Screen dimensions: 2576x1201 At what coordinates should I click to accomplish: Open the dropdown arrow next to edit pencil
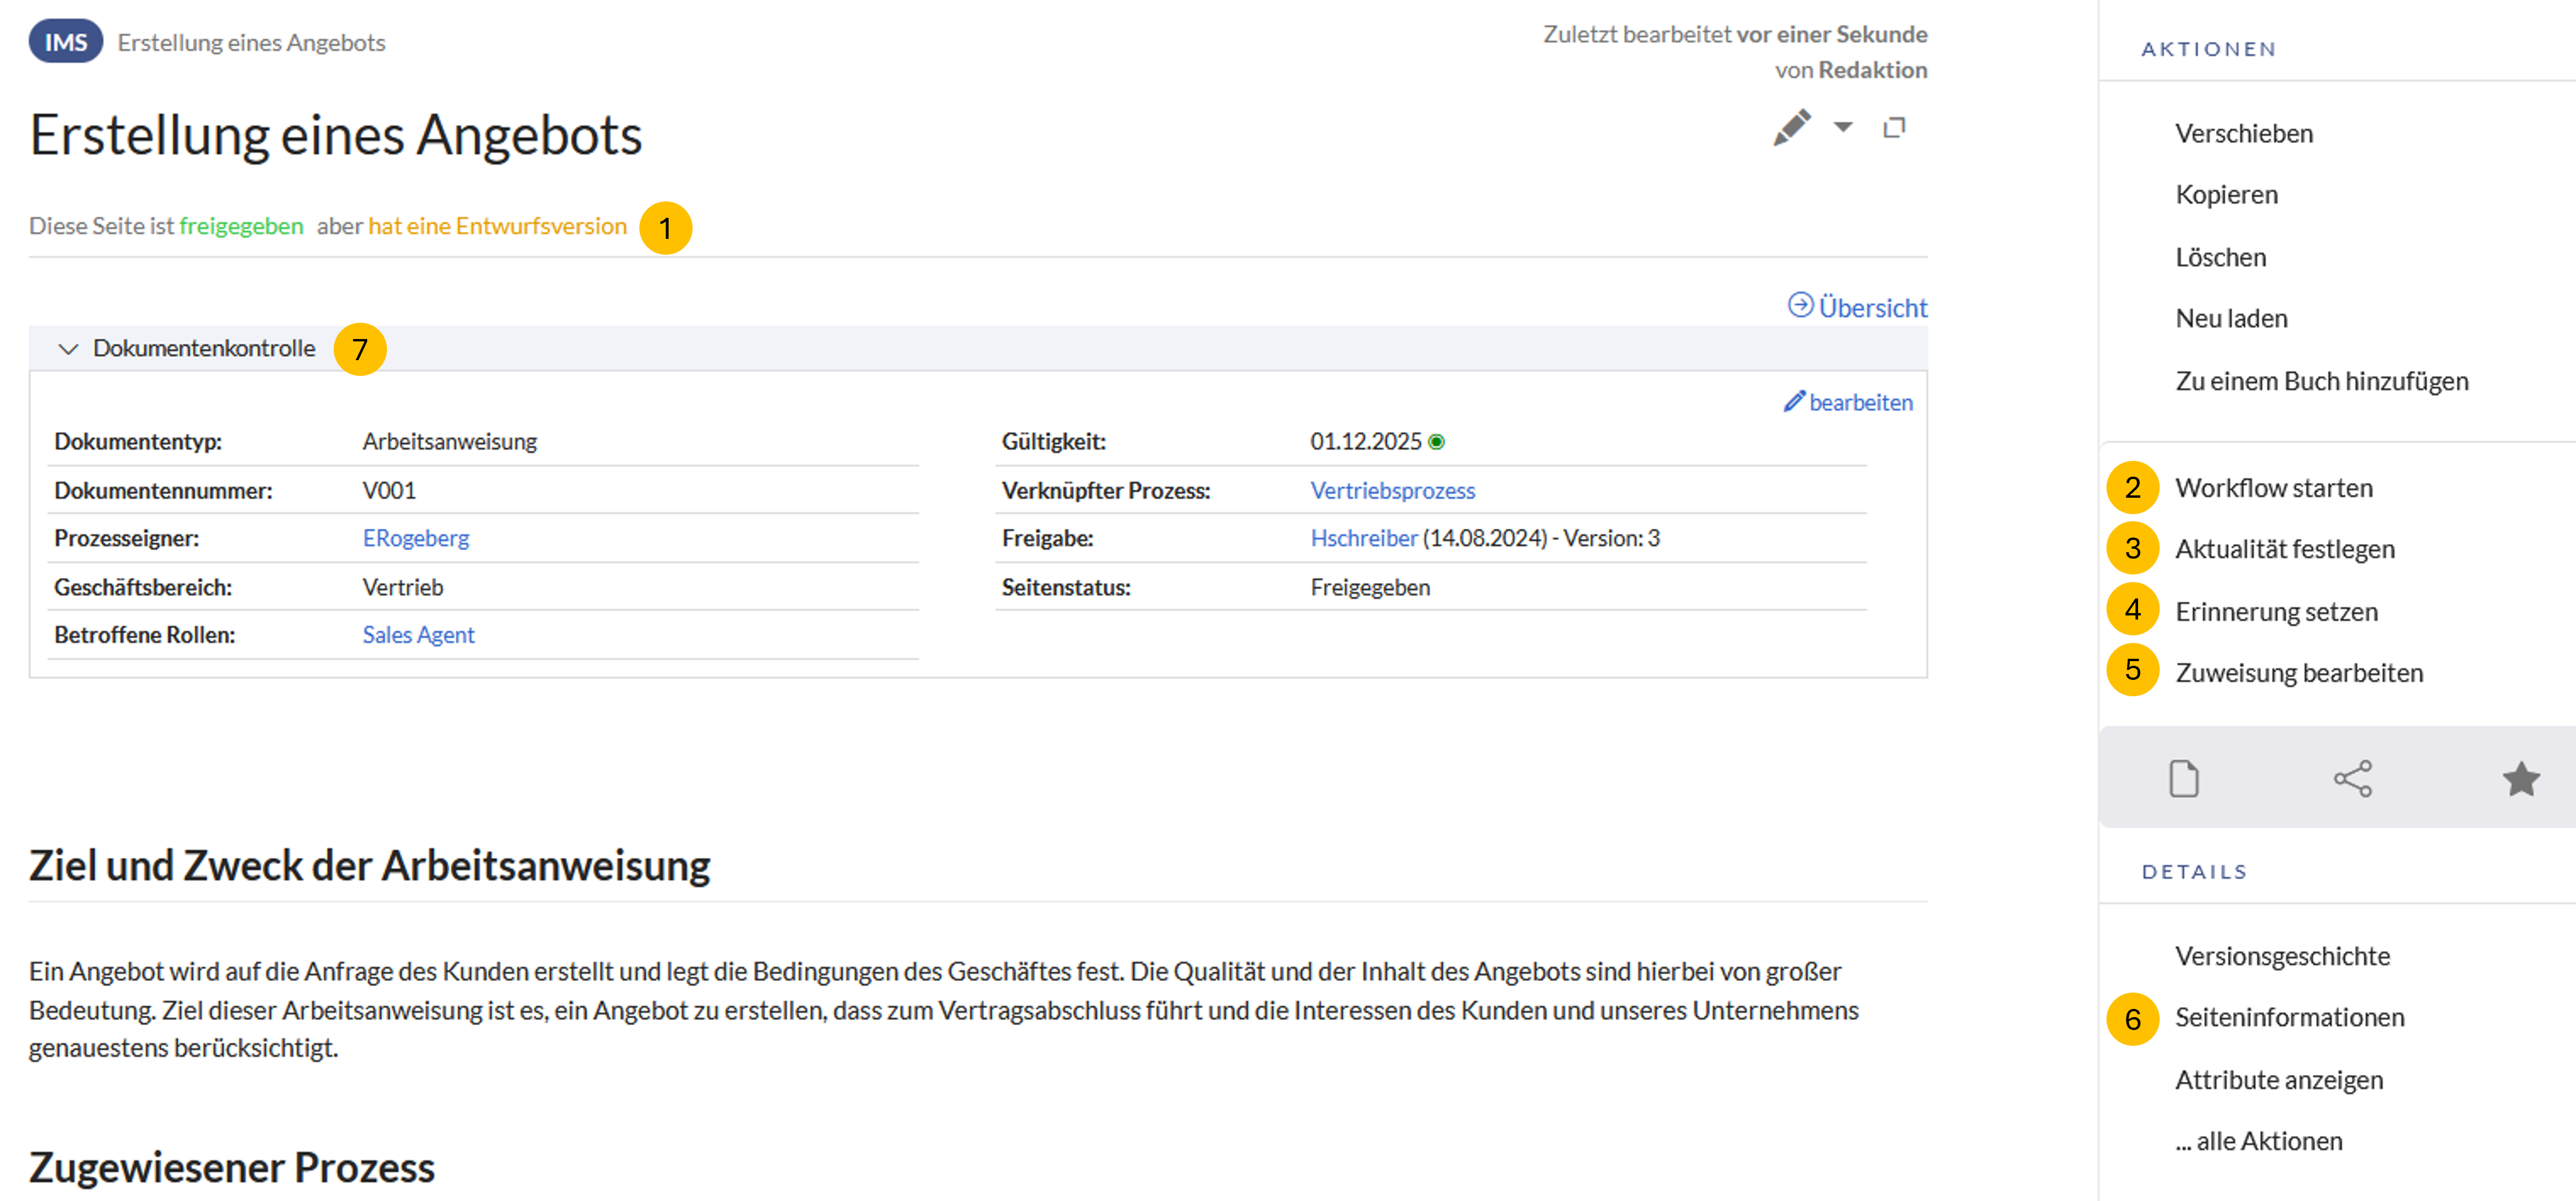click(x=1842, y=127)
